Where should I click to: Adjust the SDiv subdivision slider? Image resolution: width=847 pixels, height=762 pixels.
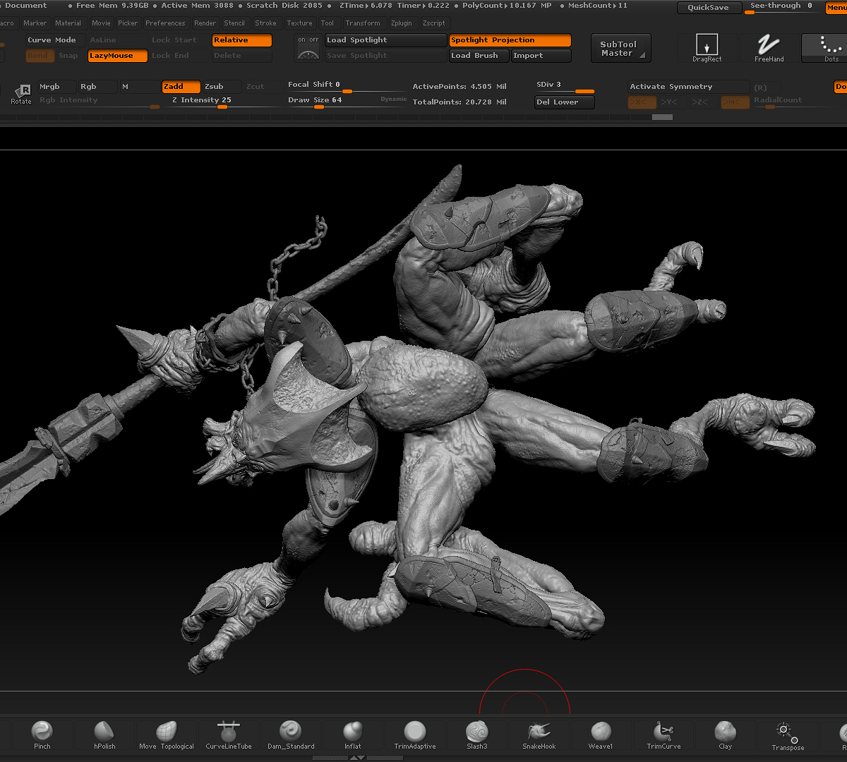[x=565, y=86]
